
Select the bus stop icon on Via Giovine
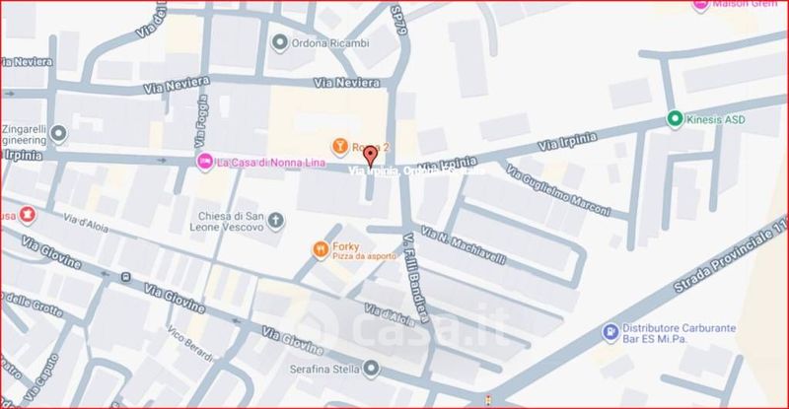126,277
